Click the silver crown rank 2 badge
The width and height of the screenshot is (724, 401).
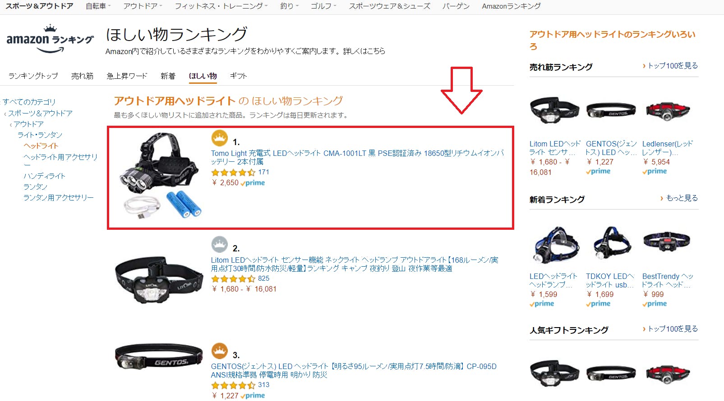tap(220, 244)
